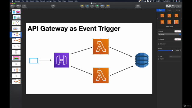Screen dimensions: 192x108
Task: Click the Opacity stepper arrows
Action: pos(180,50)
